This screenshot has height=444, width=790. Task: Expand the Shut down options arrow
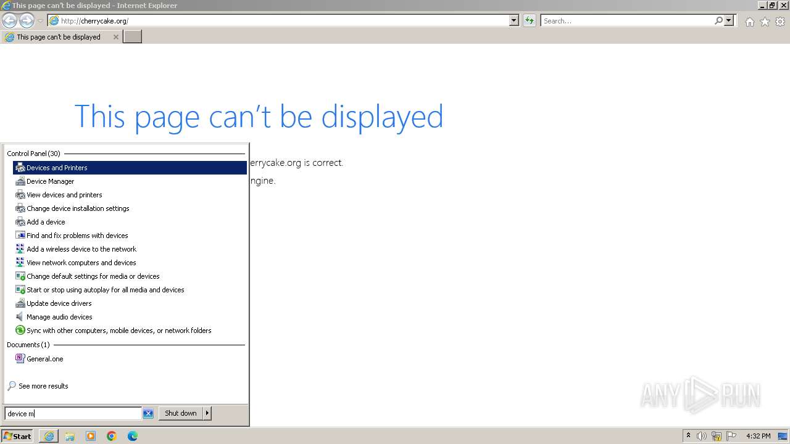click(207, 413)
